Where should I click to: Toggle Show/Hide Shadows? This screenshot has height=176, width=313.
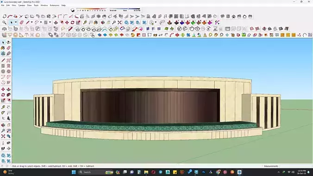click(73, 10)
